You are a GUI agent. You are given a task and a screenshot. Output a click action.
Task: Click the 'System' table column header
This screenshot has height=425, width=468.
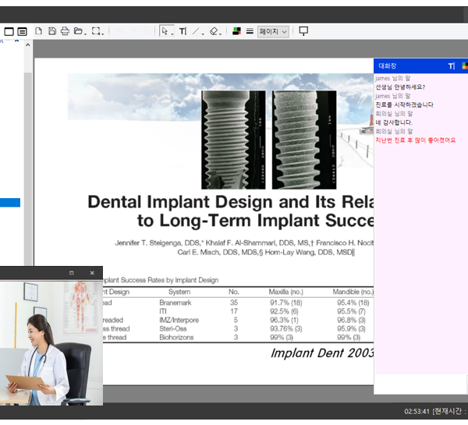pos(179,292)
